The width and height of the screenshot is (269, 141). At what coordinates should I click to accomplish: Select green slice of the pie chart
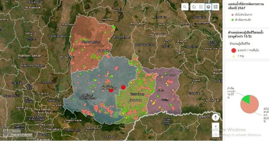coord(246,99)
